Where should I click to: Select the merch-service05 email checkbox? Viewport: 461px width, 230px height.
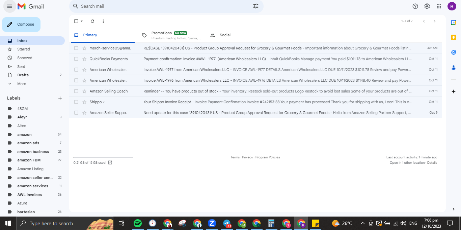pos(76,48)
